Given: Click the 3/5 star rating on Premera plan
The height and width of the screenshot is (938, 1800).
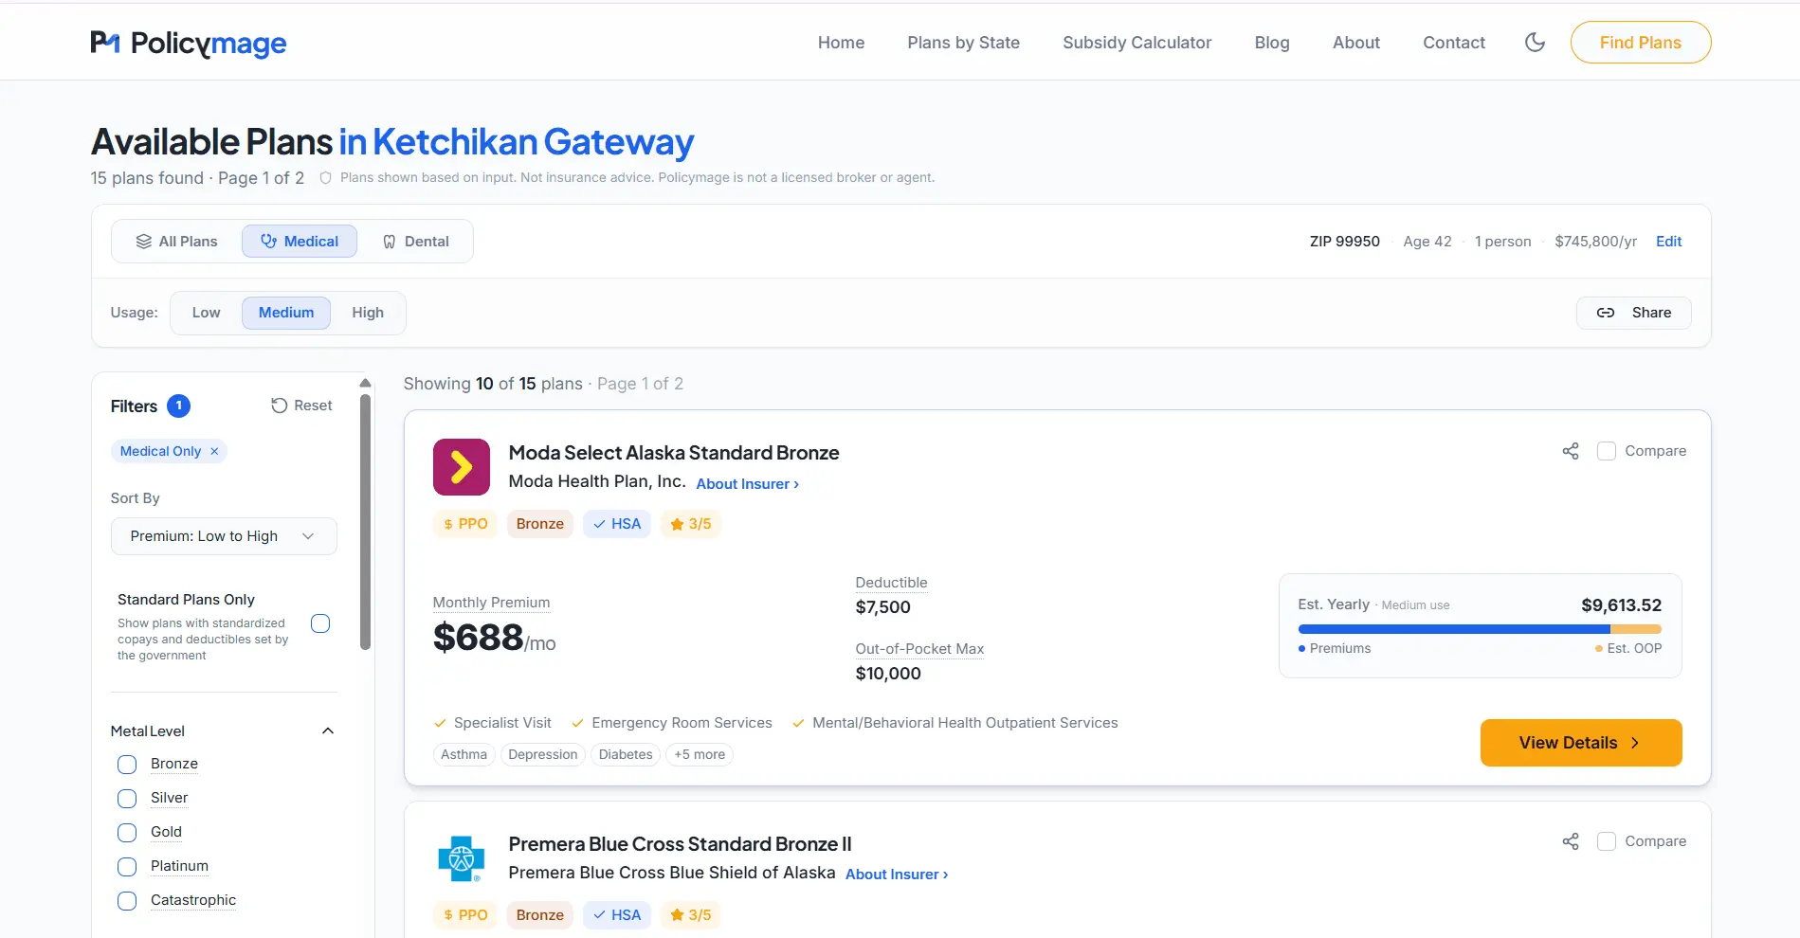Looking at the screenshot, I should pos(691,915).
